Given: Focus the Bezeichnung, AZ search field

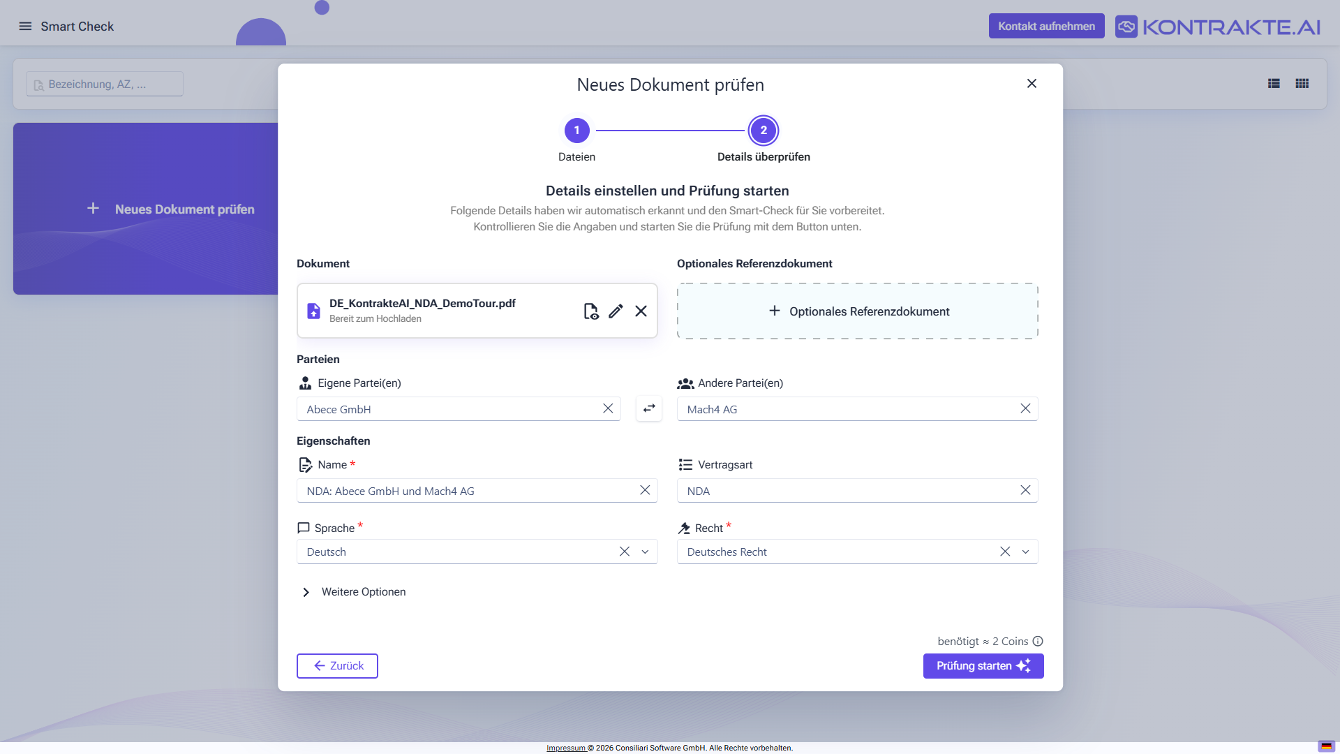Looking at the screenshot, I should 105,84.
